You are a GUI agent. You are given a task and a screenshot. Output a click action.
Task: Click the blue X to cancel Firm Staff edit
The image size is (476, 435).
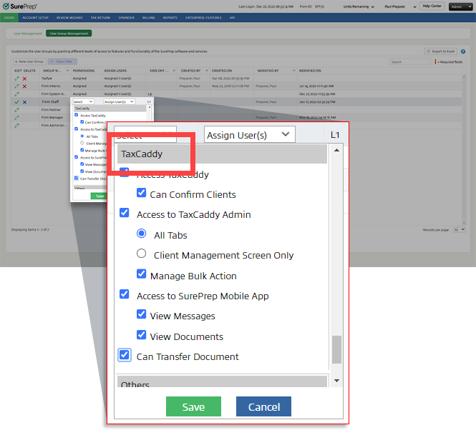point(24,102)
